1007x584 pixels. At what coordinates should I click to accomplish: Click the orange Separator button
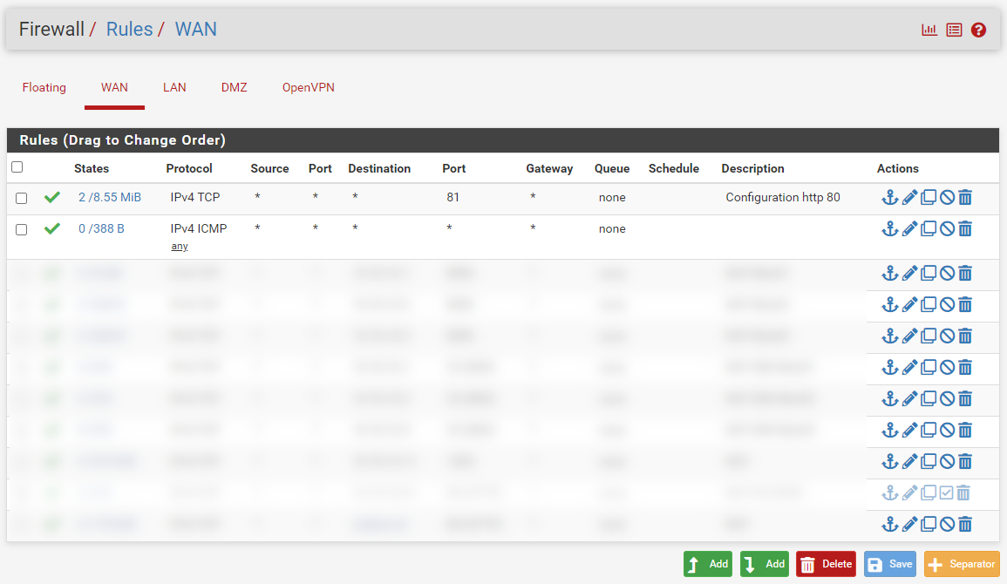coord(962,564)
